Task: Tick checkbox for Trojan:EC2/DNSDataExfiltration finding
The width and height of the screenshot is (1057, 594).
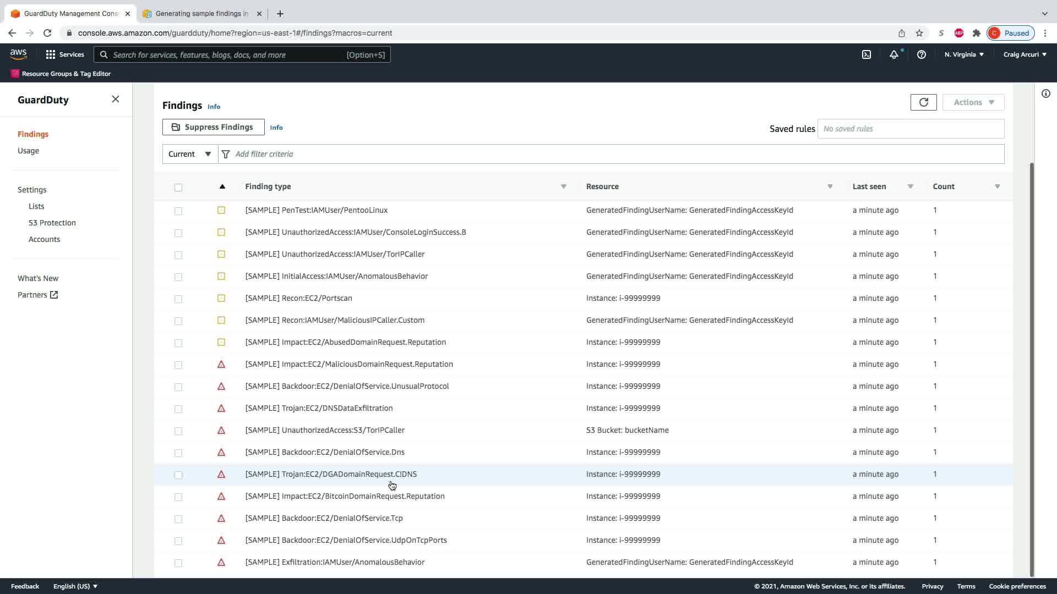Action: (178, 409)
